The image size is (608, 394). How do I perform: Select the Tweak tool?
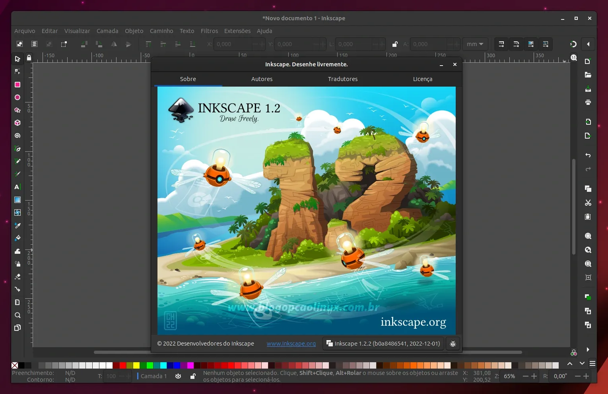[17, 251]
